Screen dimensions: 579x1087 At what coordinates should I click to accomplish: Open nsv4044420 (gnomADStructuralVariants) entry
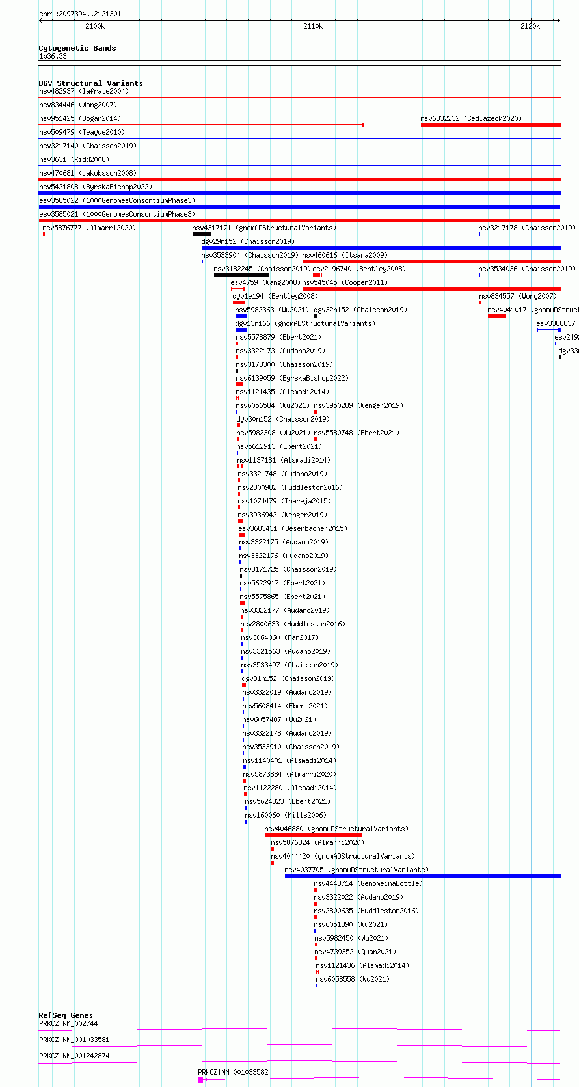tap(343, 856)
